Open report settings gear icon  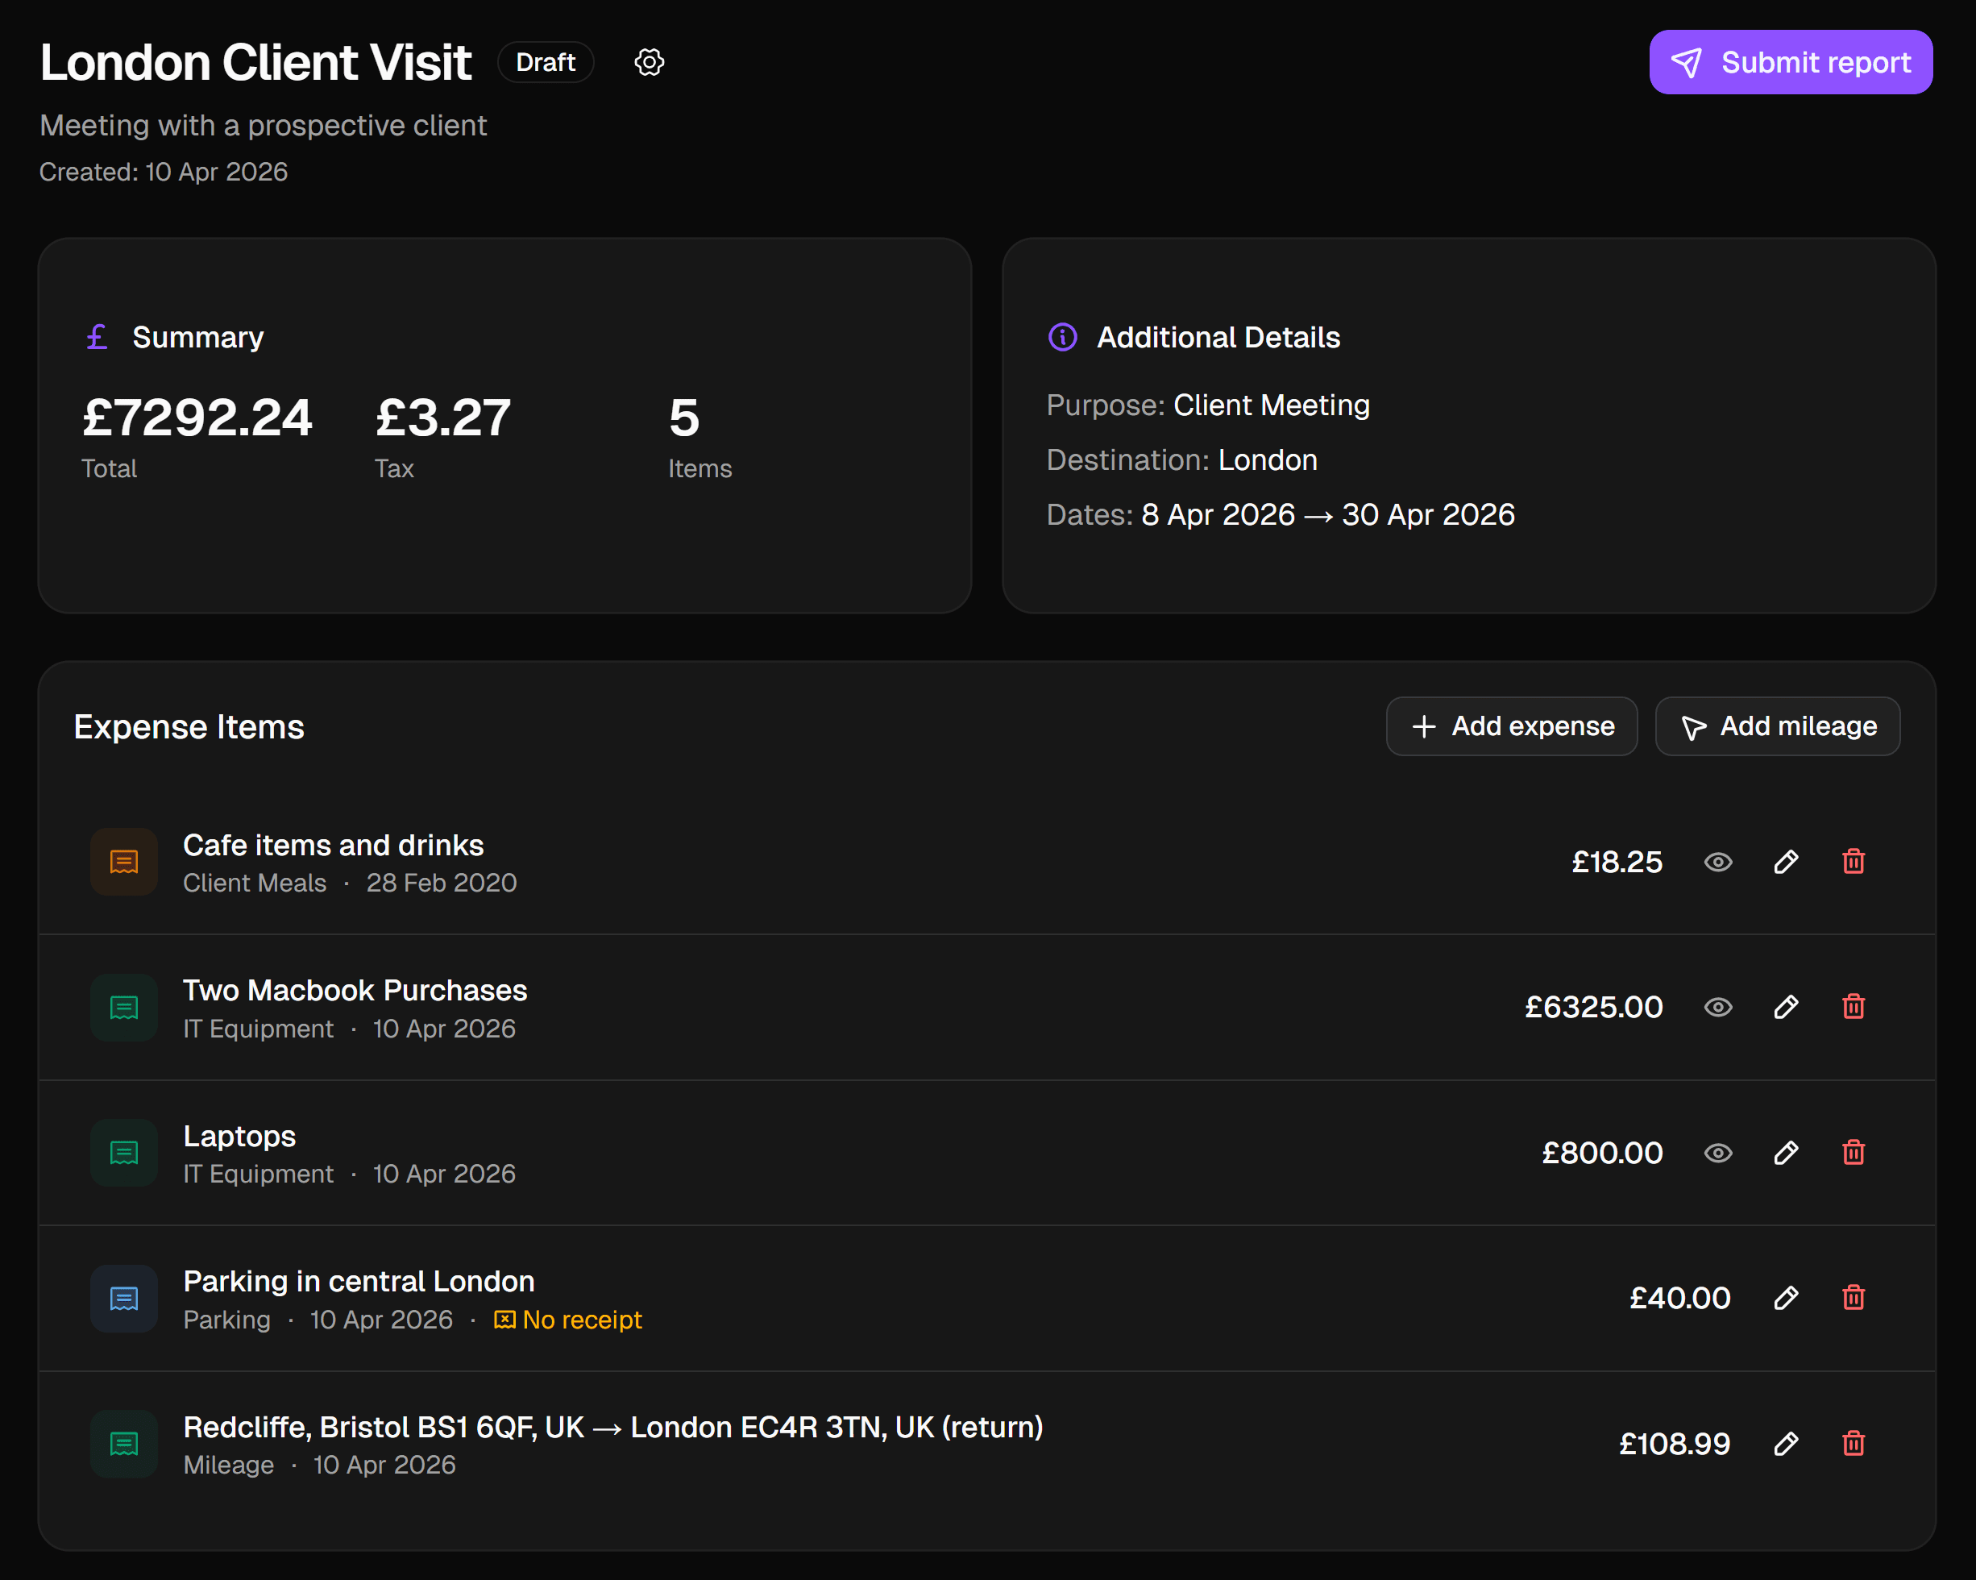[x=649, y=62]
